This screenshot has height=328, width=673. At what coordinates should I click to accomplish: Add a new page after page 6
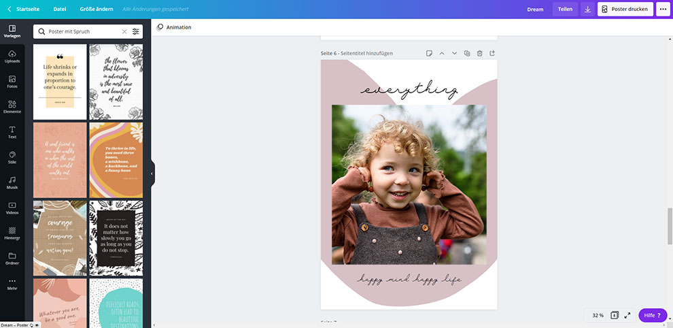(492, 53)
